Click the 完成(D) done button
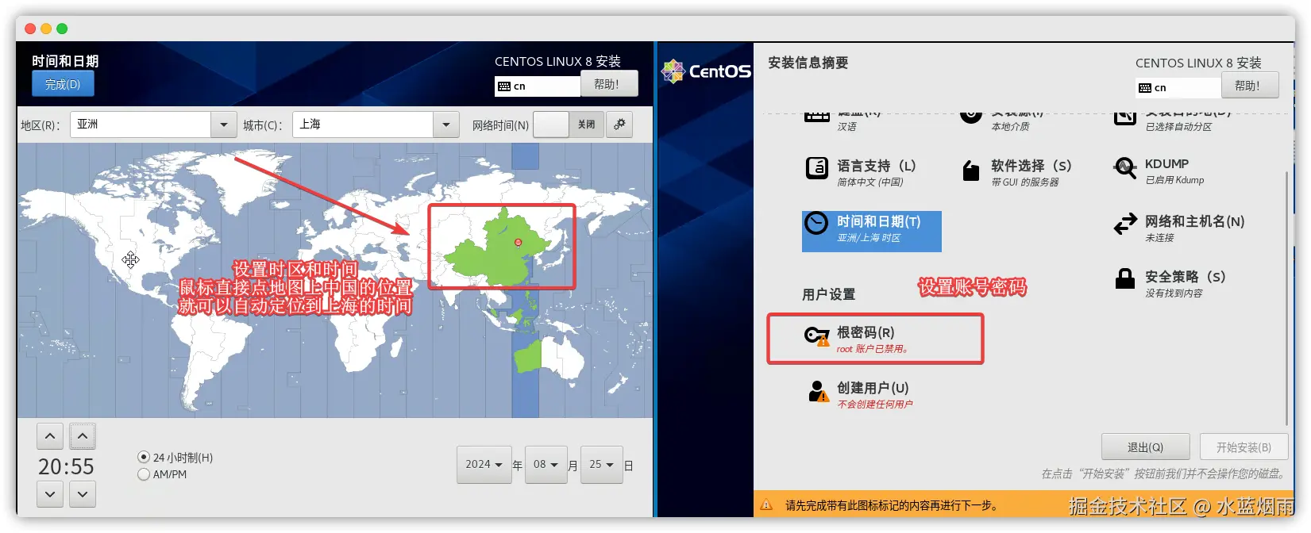 tap(63, 84)
